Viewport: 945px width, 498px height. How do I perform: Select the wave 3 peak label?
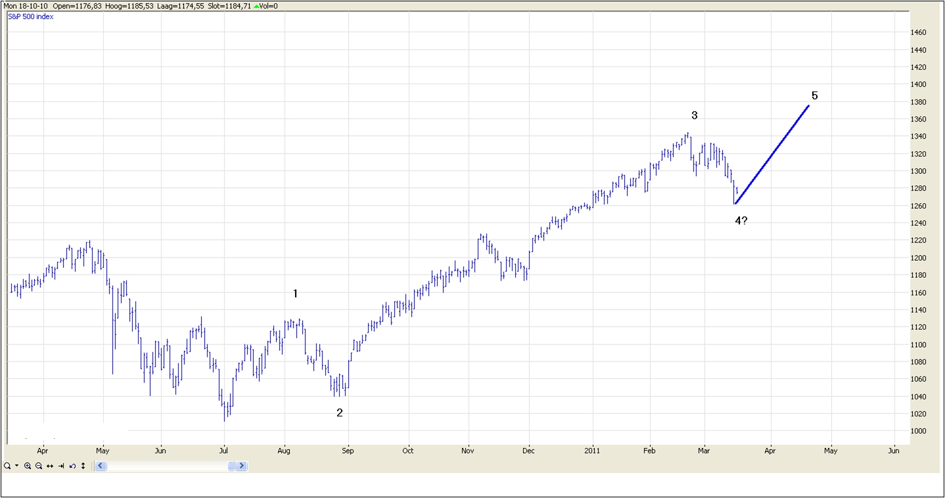[x=694, y=116]
